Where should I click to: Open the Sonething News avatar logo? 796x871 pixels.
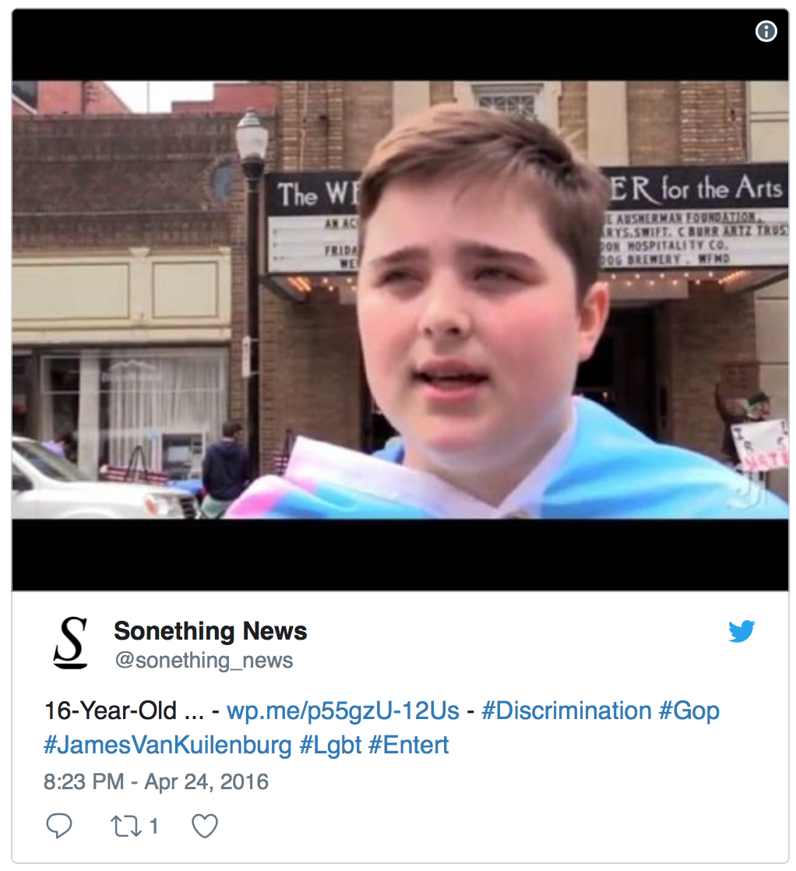pyautogui.click(x=71, y=642)
